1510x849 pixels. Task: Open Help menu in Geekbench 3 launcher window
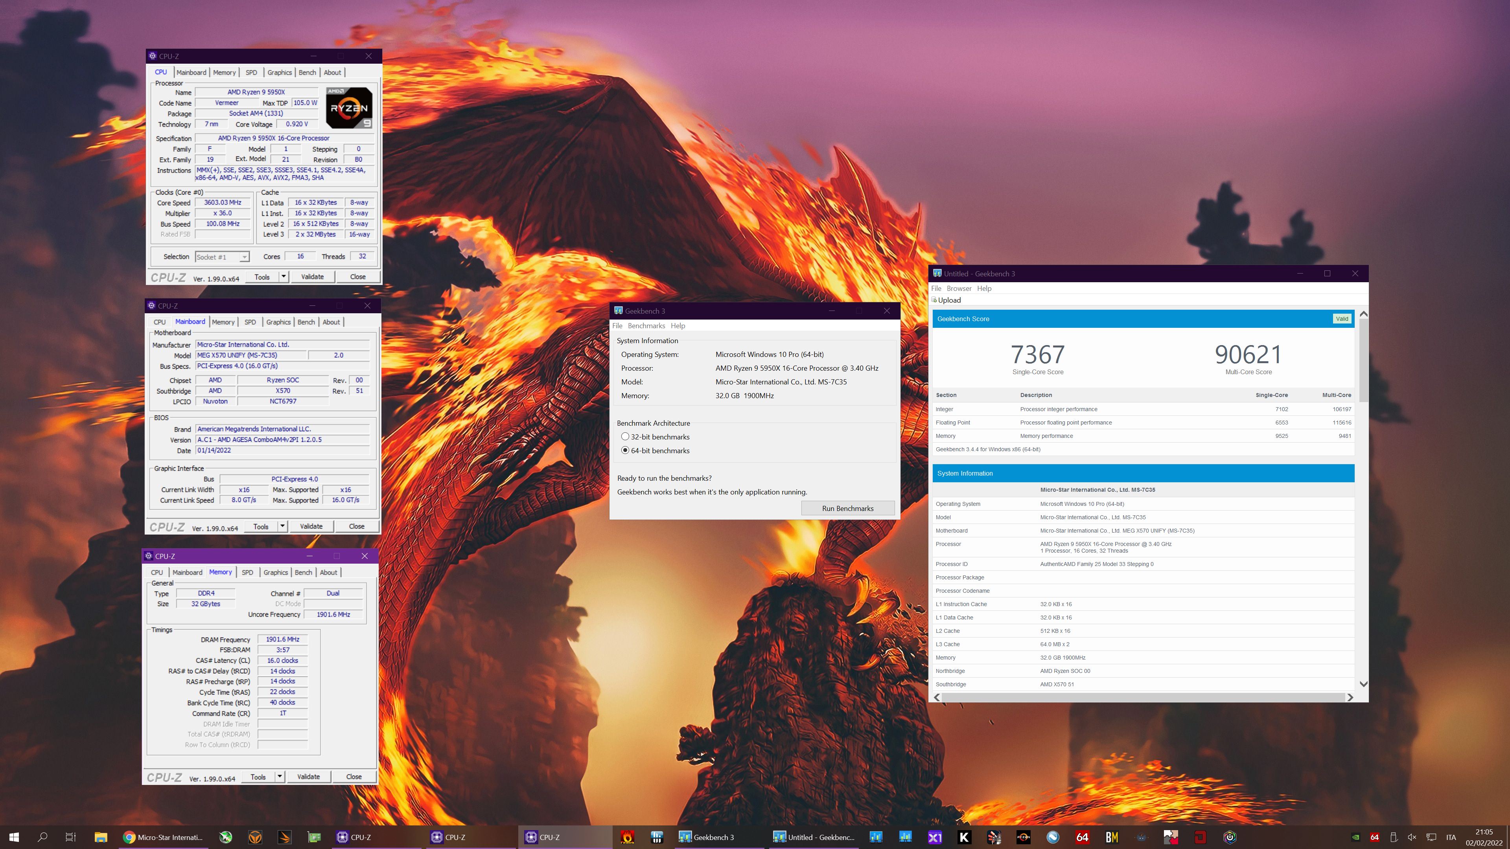[678, 326]
